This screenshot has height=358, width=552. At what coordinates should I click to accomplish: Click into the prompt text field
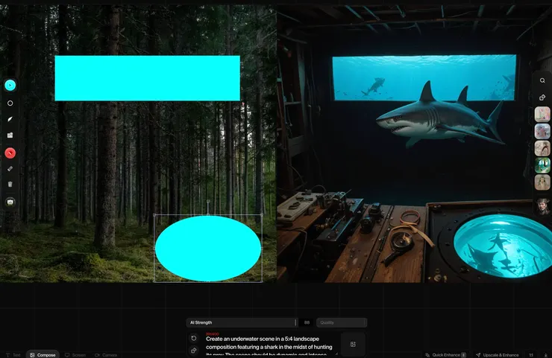pyautogui.click(x=269, y=345)
